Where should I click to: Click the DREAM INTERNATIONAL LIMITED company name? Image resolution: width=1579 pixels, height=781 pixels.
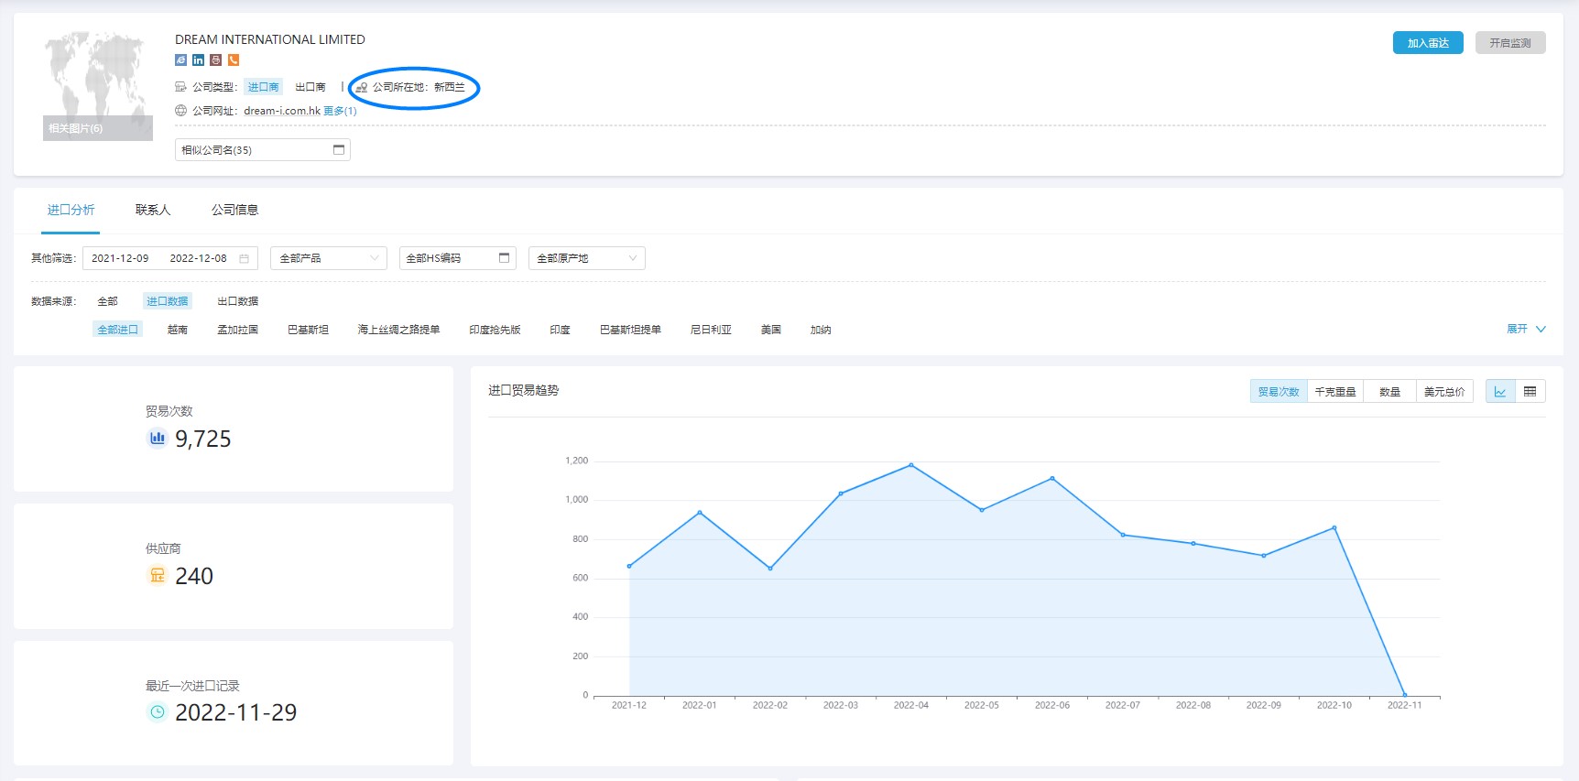click(x=270, y=39)
